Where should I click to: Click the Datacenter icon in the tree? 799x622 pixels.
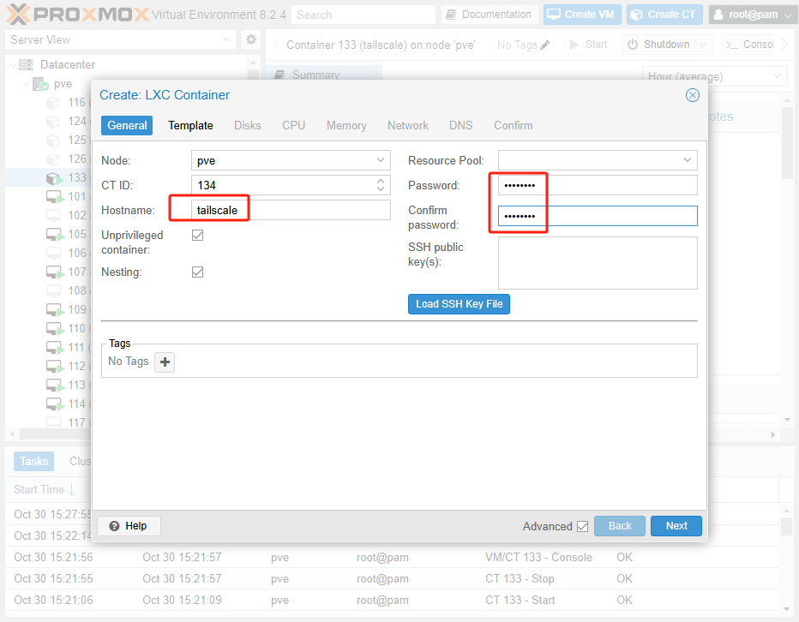26,65
